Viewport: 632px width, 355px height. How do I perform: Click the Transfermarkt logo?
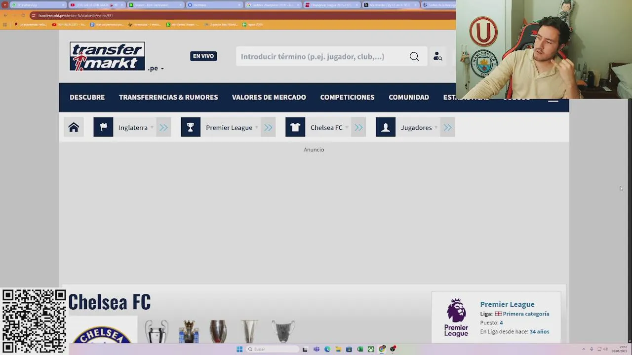click(107, 56)
